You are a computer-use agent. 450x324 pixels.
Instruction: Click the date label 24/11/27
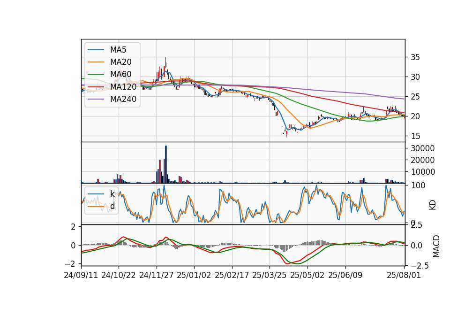coord(157,275)
